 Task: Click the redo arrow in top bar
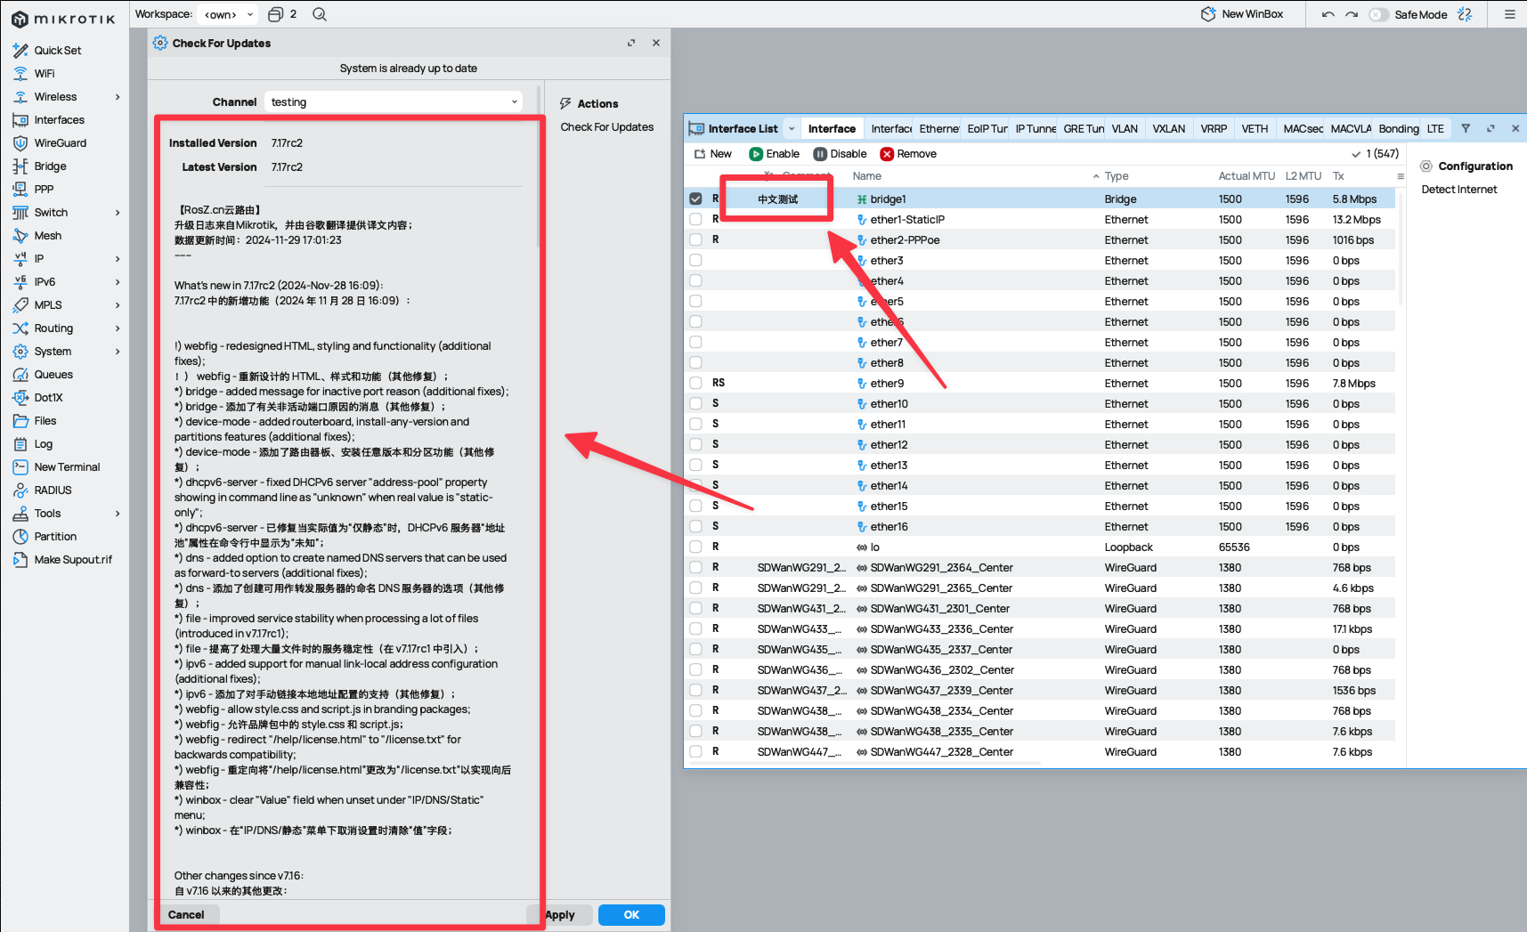[x=1352, y=14]
